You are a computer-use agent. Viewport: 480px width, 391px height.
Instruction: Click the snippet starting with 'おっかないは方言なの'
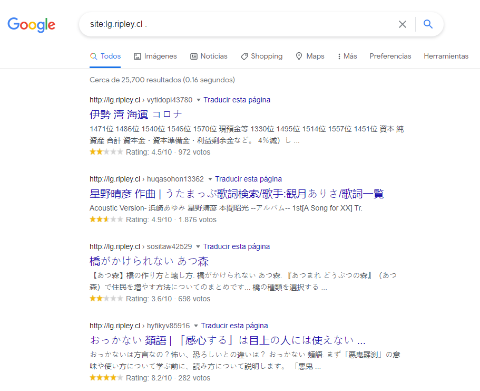pyautogui.click(x=245, y=360)
